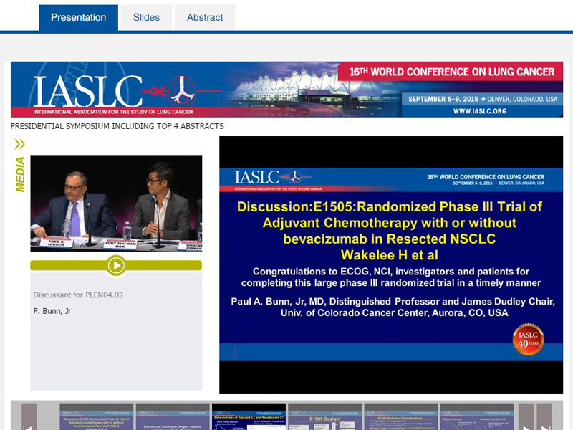Play the discussant video
Image resolution: width=573 pixels, height=430 pixels.
[x=116, y=265]
